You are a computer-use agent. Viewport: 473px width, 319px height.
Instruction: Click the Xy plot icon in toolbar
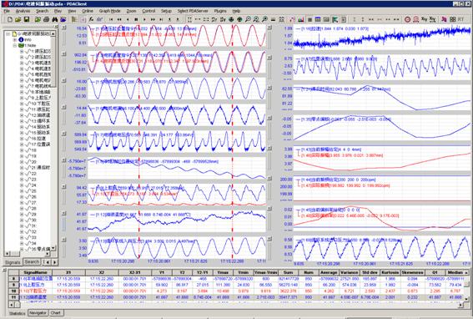[424, 19]
